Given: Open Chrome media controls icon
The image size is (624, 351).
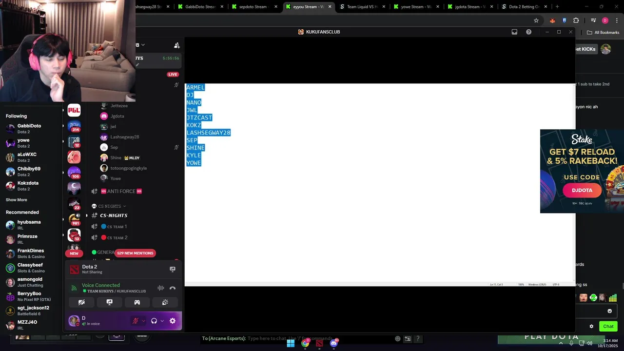Looking at the screenshot, I should pos(593,20).
